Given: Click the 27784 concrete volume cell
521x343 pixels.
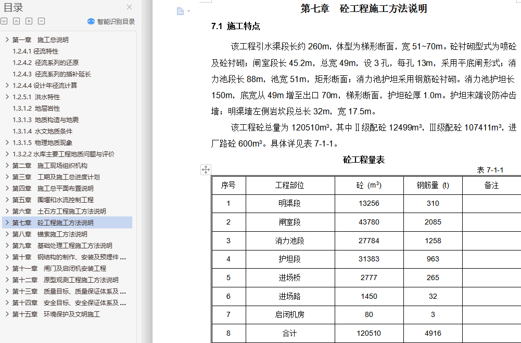Looking at the screenshot, I should (369, 241).
